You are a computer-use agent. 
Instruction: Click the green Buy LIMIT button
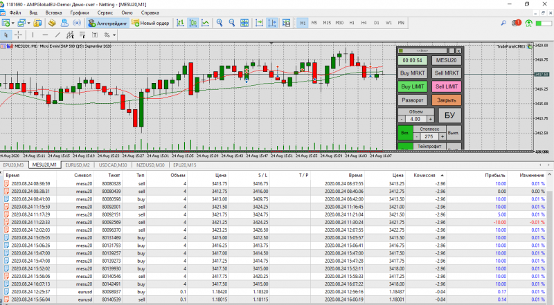(412, 86)
